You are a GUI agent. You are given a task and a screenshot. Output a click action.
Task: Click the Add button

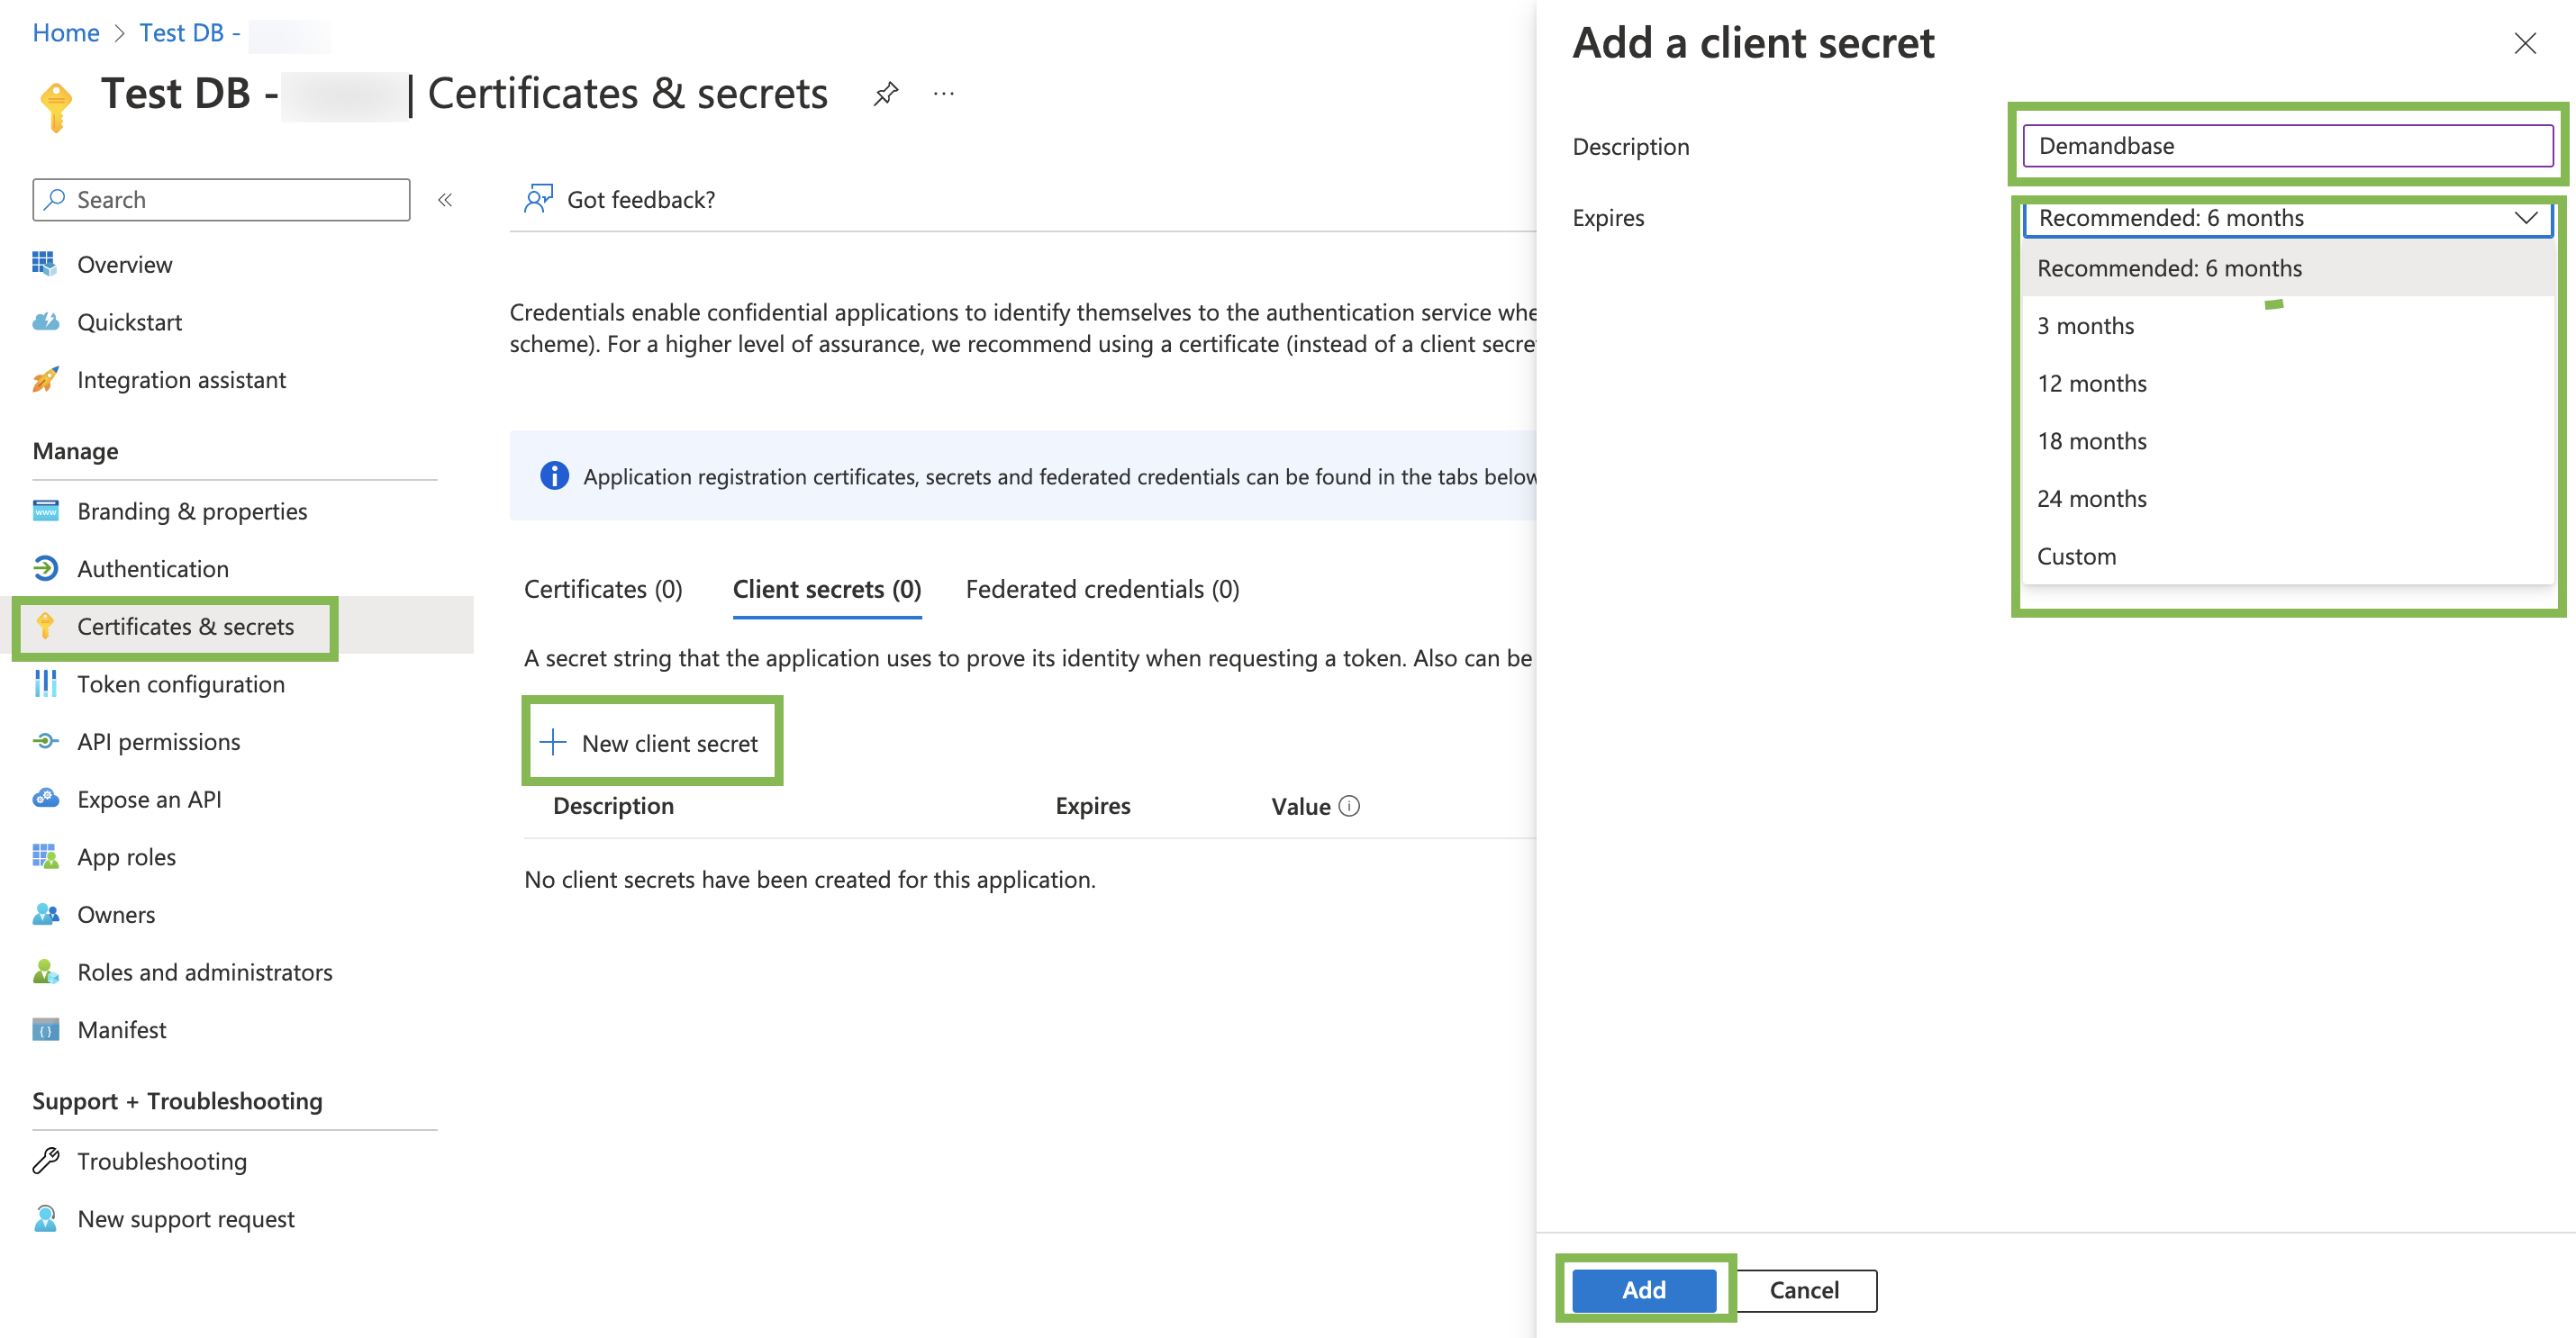pos(1644,1290)
